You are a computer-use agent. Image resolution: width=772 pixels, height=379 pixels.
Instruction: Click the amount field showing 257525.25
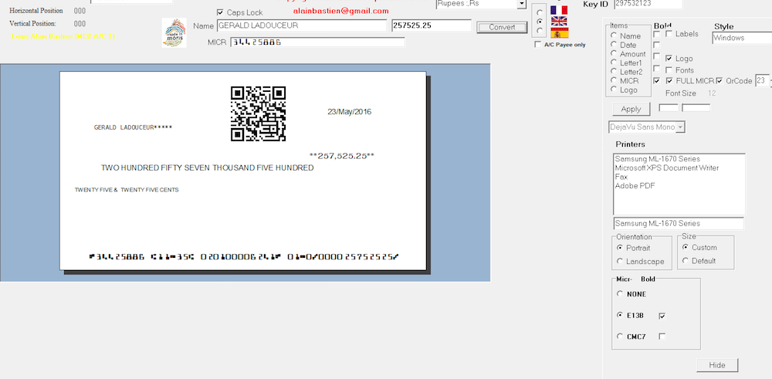point(432,25)
